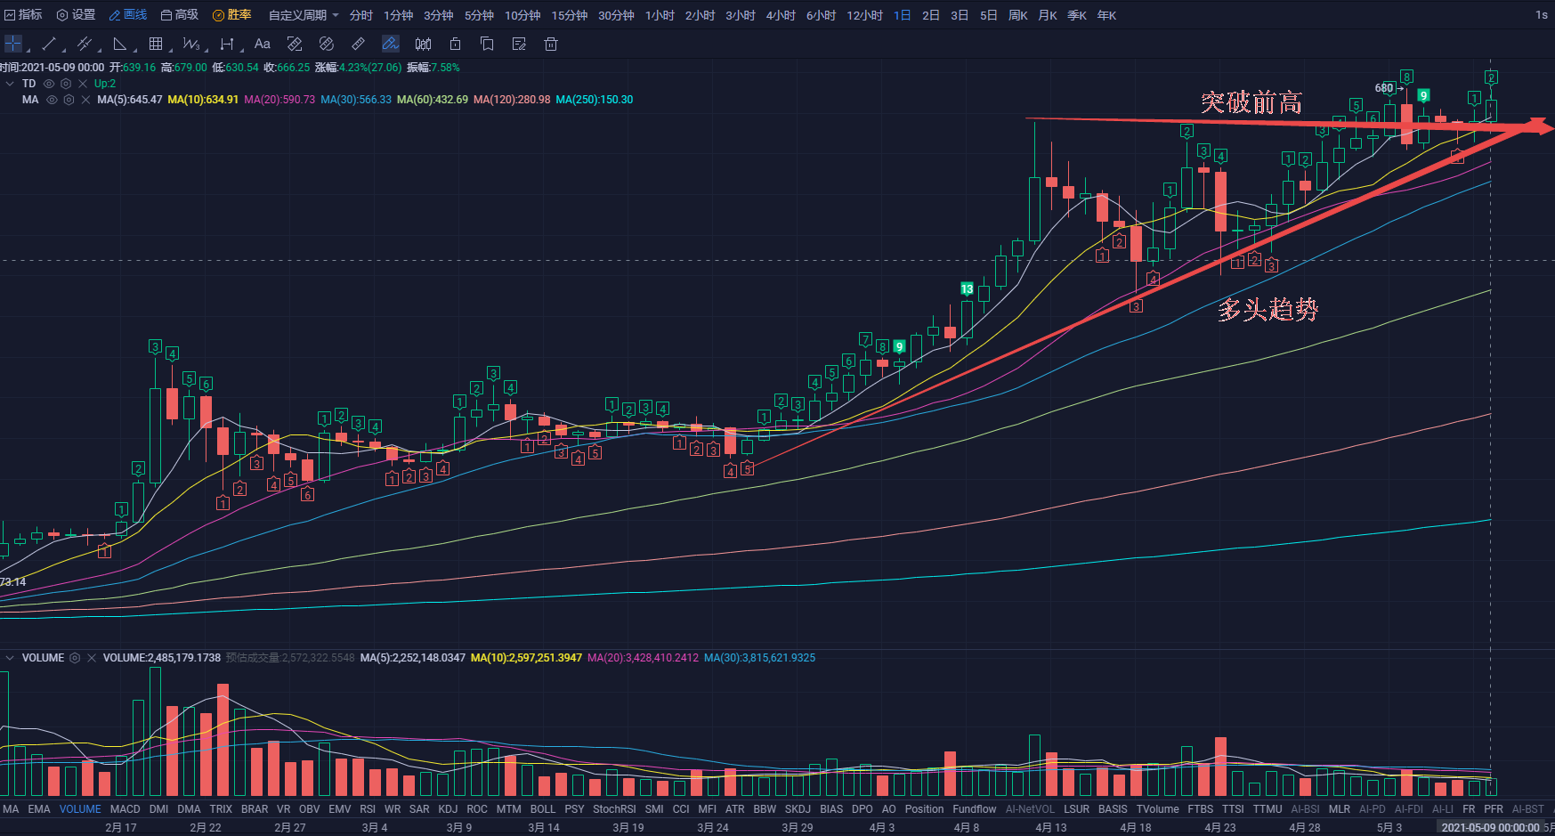1555x836 pixels.
Task: Open the 高级 advanced menu
Action: pyautogui.click(x=180, y=15)
